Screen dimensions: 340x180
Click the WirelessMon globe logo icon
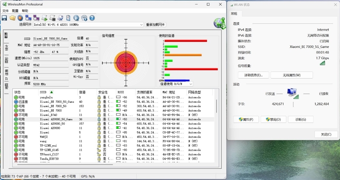click(219, 21)
